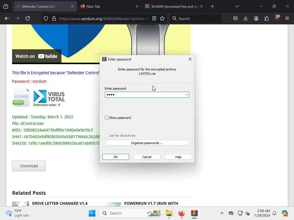Toggle reader view icon
The height and width of the screenshot is (220, 294).
[154, 18]
